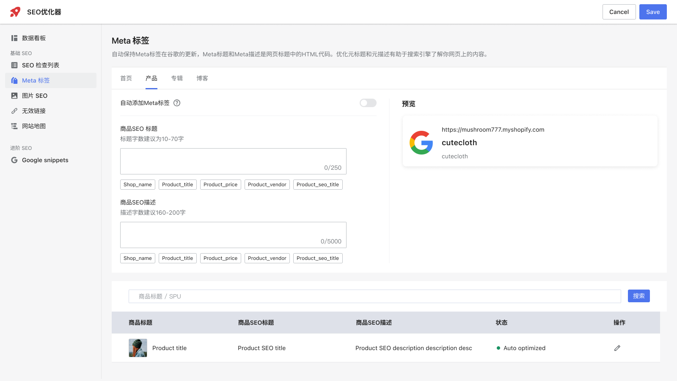Screen dimensions: 677x381
Task: Insert Shop_name tag into SEO description
Action: [138, 258]
